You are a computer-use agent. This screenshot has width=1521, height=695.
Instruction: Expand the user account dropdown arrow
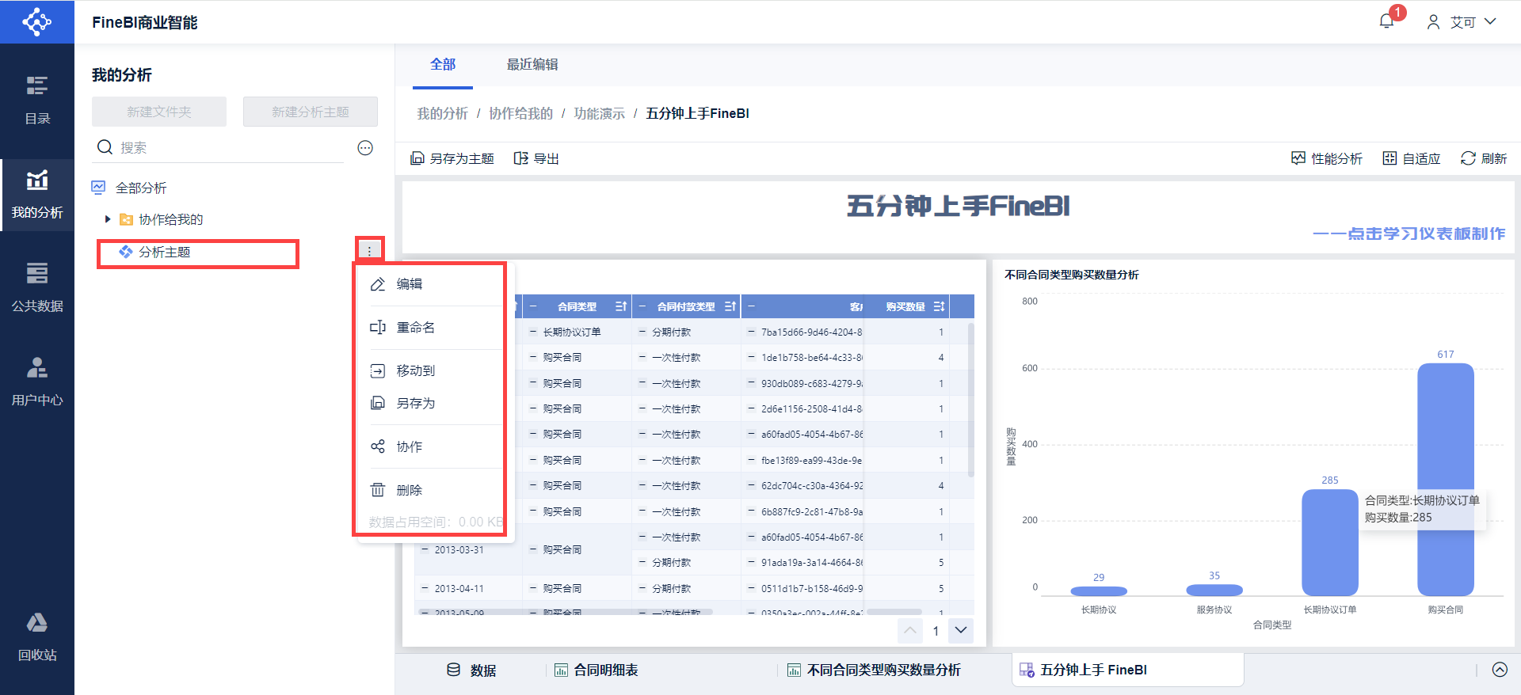point(1490,21)
